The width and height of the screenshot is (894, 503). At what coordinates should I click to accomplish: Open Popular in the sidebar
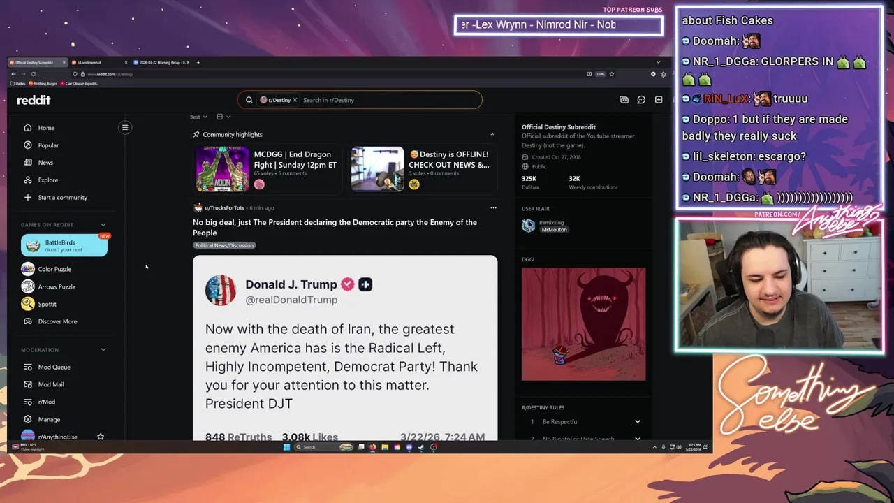pyautogui.click(x=41, y=145)
